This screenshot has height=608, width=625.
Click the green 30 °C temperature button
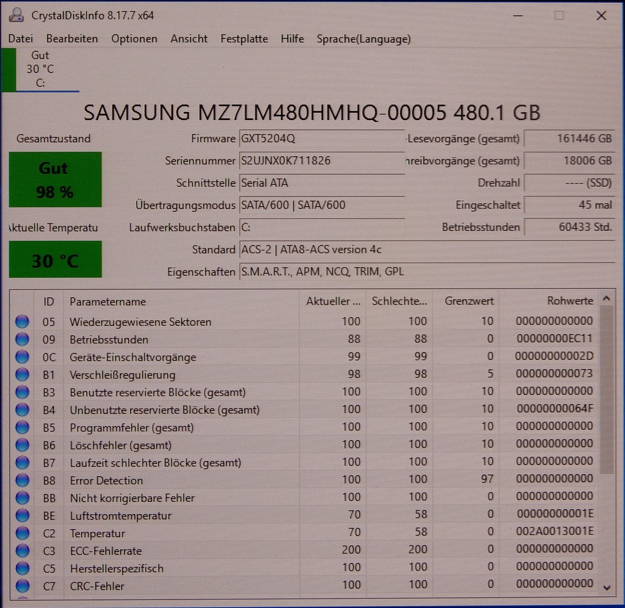pyautogui.click(x=55, y=259)
